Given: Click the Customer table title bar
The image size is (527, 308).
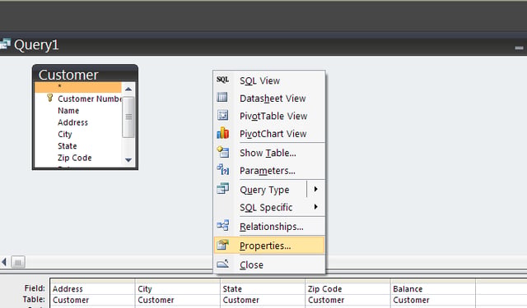Looking at the screenshot, I should tap(85, 74).
